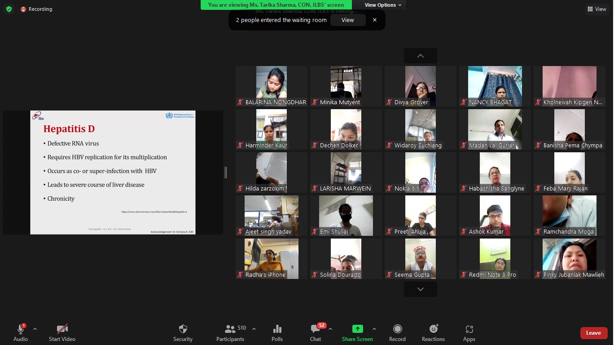614x345 pixels.
Task: Select Madan Lal Gurjar video tile
Action: (495, 129)
